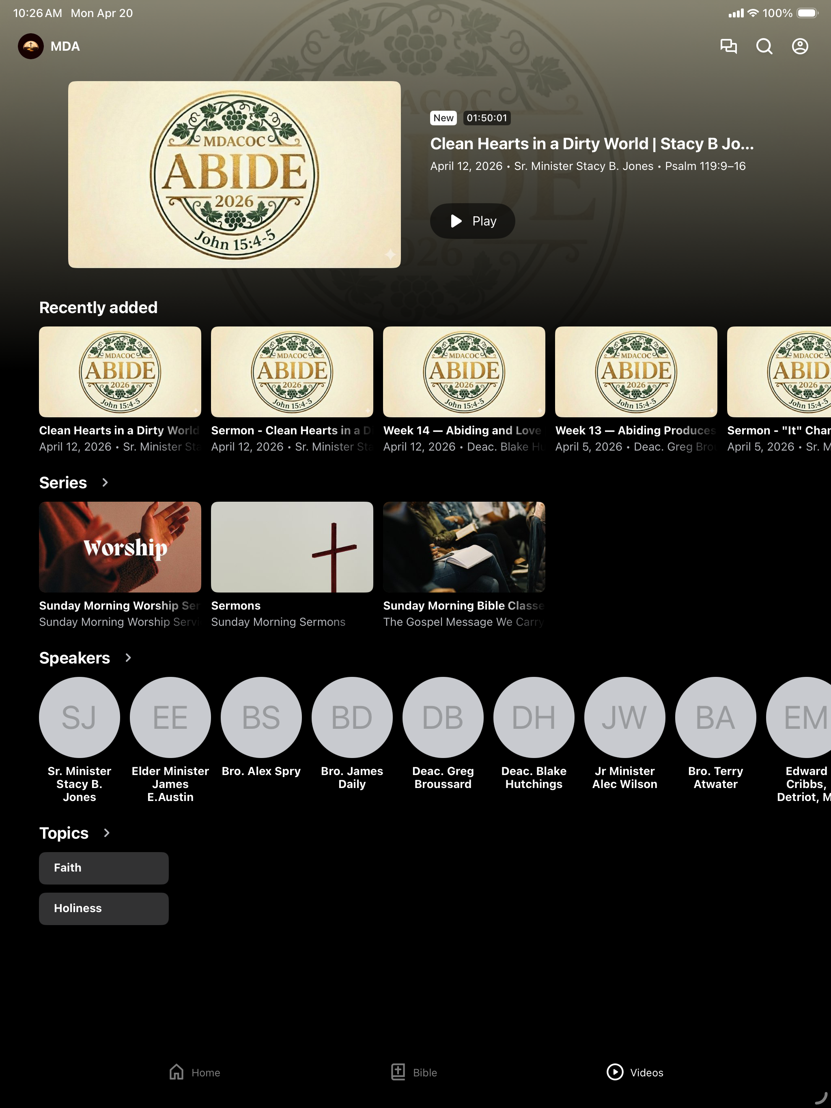Open the MDA church logo icon
The image size is (831, 1108).
pyautogui.click(x=30, y=46)
